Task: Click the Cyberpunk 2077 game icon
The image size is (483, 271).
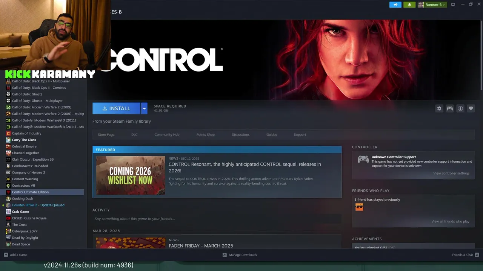Action: coord(8,231)
